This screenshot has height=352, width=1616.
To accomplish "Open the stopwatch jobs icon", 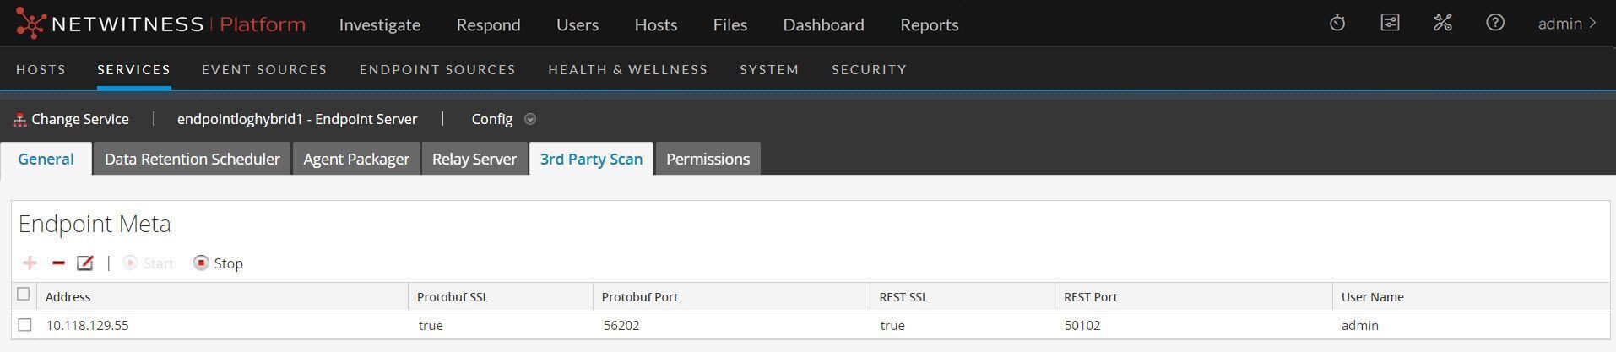I will coord(1337,24).
